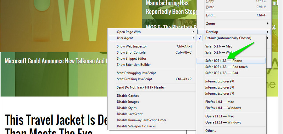Open the Develop submenu
The height and width of the screenshot is (134, 283).
point(234,32)
